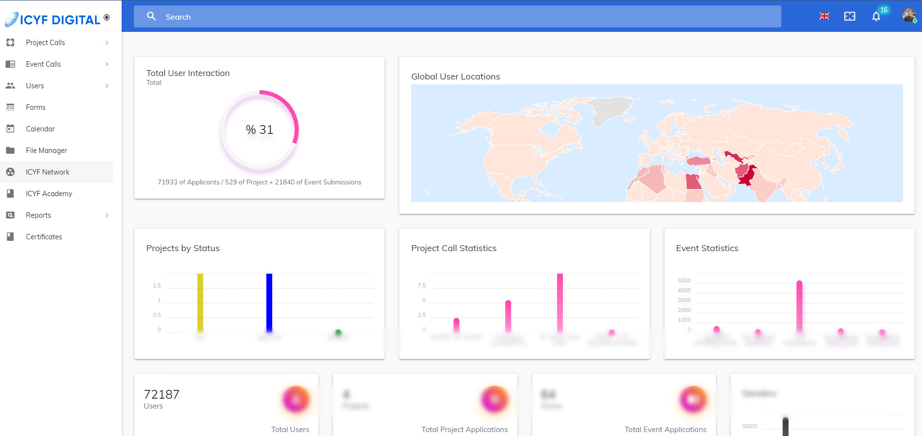Expand the Users chevron
Image resolution: width=922 pixels, height=436 pixels.
pyautogui.click(x=107, y=86)
